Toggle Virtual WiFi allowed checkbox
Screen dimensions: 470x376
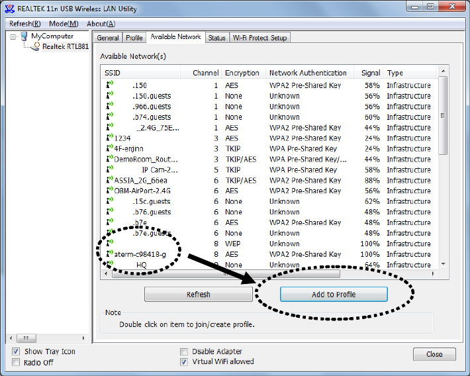(x=184, y=362)
